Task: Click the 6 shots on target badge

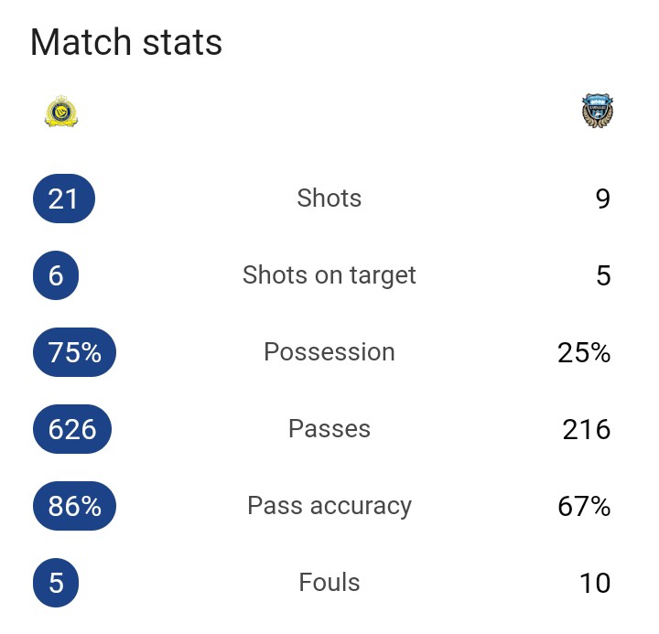Action: click(56, 275)
